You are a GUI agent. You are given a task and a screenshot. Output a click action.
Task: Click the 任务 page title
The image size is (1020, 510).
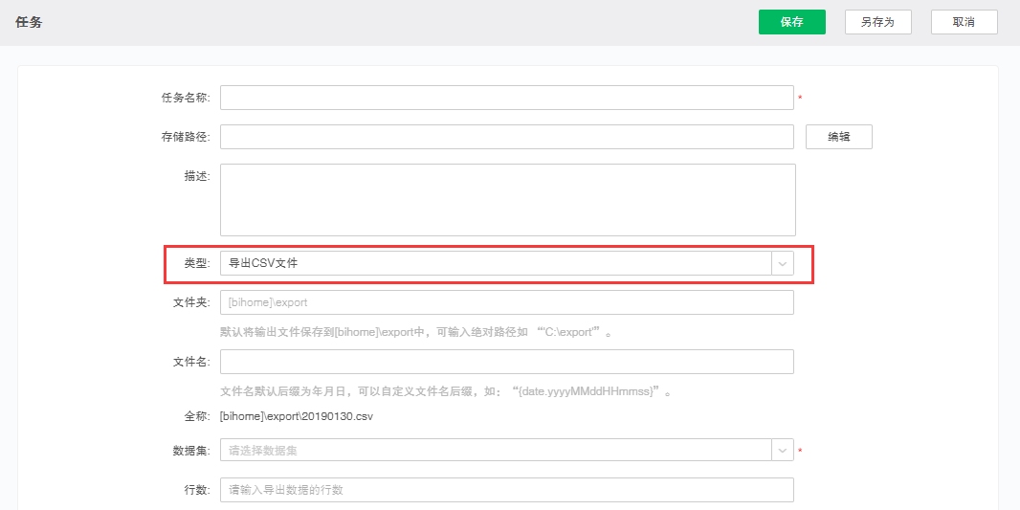29,22
